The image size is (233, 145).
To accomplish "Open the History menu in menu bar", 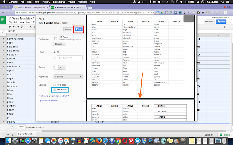I will click(x=46, y=2).
